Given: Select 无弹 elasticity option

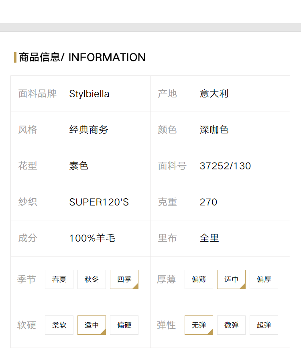Looking at the screenshot, I should [x=199, y=325].
